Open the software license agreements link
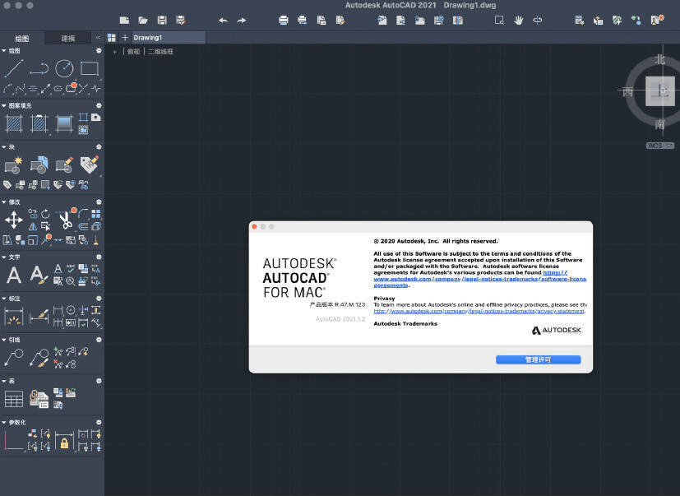The height and width of the screenshot is (496, 680). pyautogui.click(x=479, y=279)
